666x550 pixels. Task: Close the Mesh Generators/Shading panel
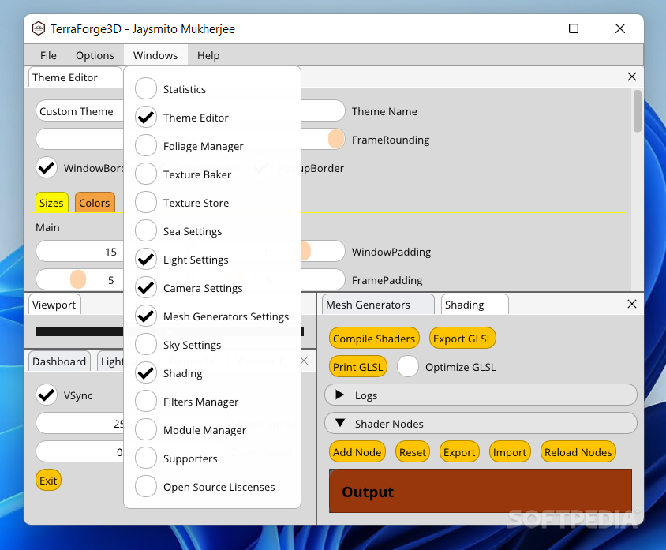point(631,304)
